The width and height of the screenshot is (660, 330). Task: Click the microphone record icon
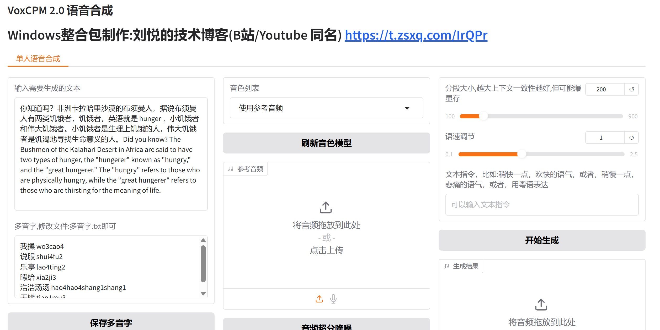tap(333, 299)
